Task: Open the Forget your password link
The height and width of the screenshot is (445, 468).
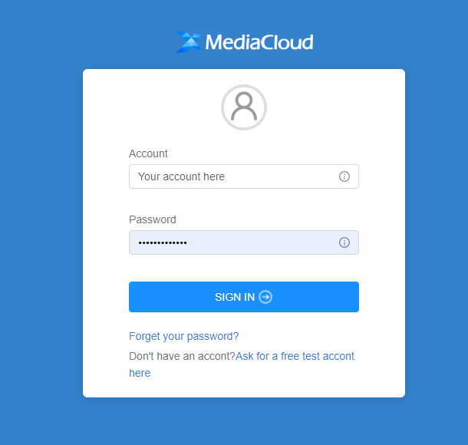Action: click(x=184, y=336)
